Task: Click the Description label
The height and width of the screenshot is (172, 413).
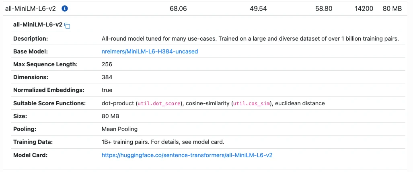Action: point(31,39)
